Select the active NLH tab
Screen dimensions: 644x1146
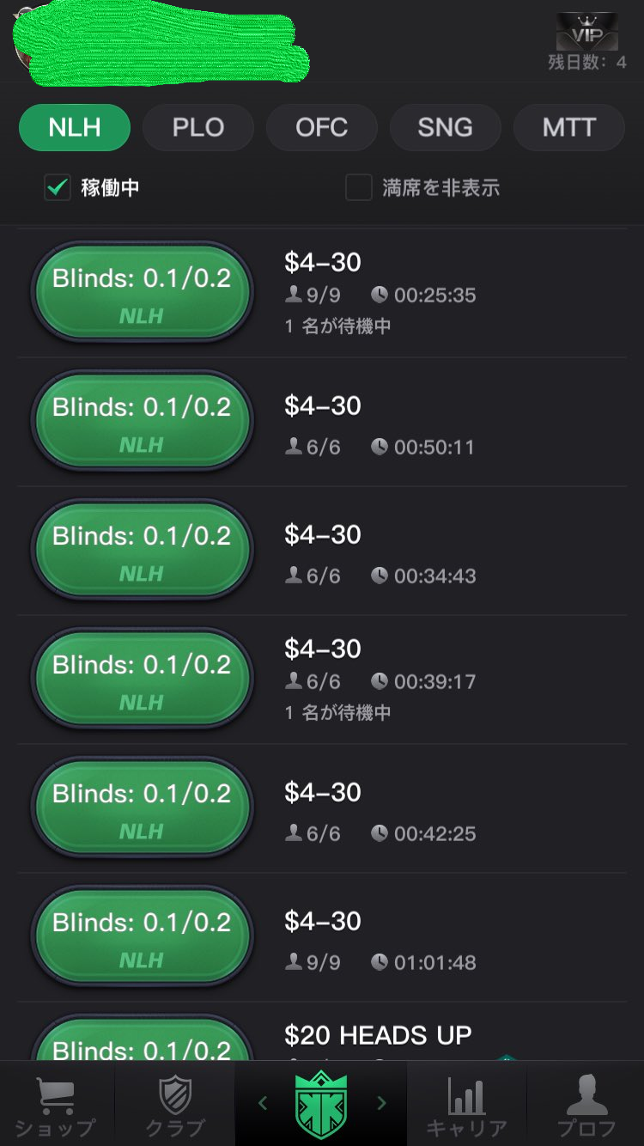pyautogui.click(x=75, y=127)
